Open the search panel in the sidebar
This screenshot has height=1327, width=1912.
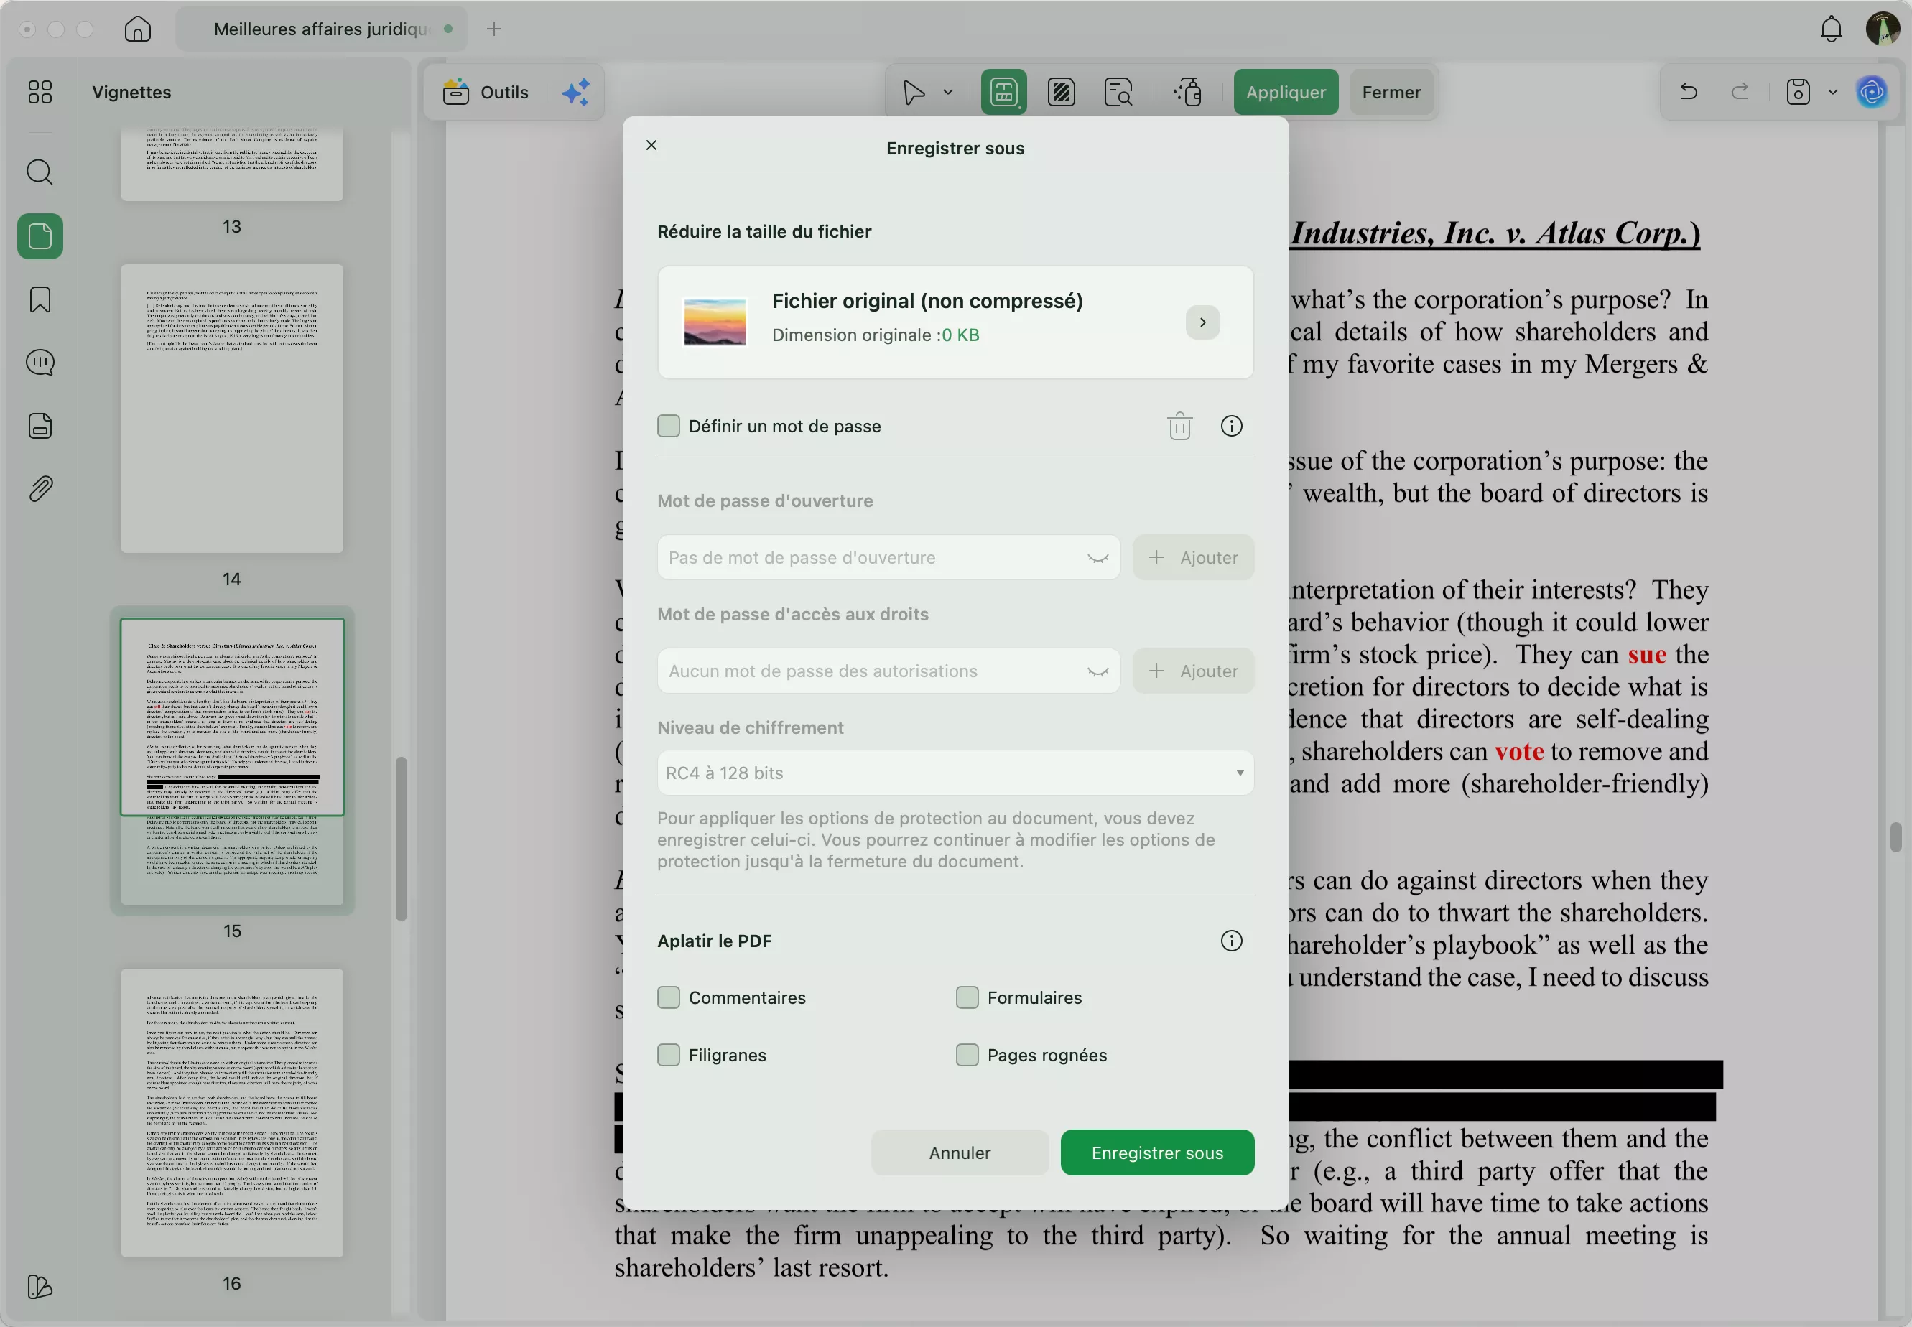[39, 172]
